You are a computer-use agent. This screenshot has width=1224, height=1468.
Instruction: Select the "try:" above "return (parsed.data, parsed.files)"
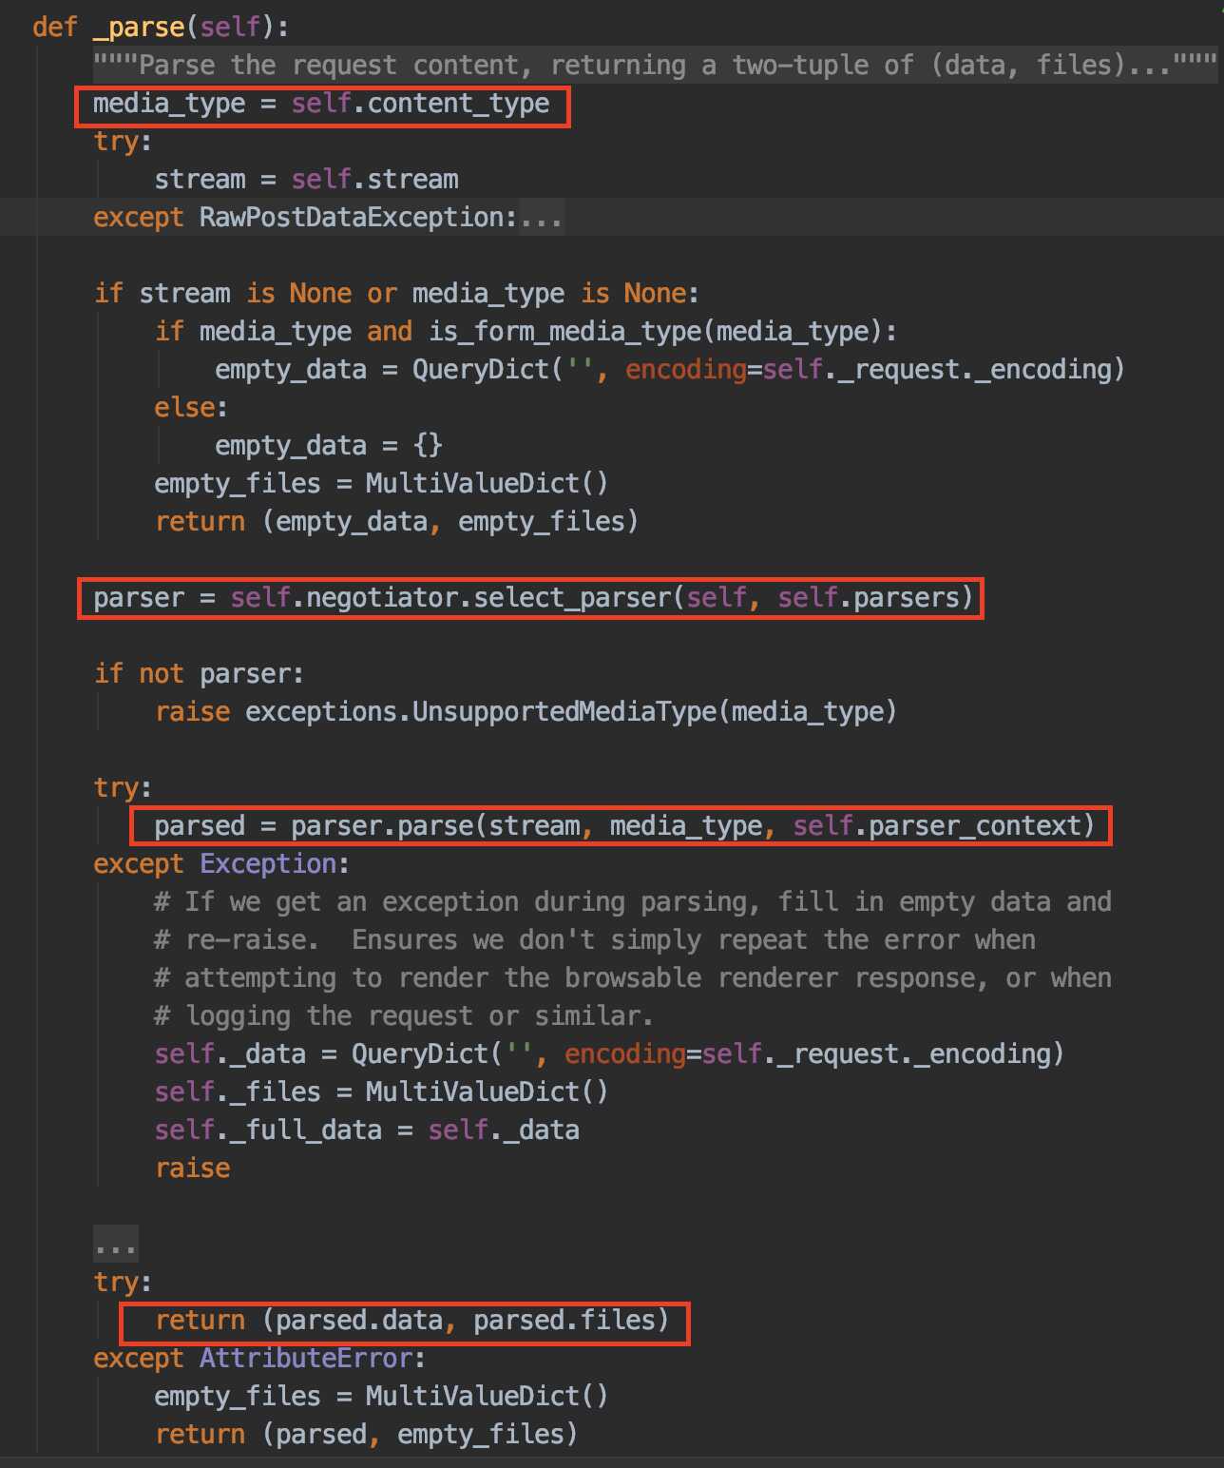pos(123,1283)
